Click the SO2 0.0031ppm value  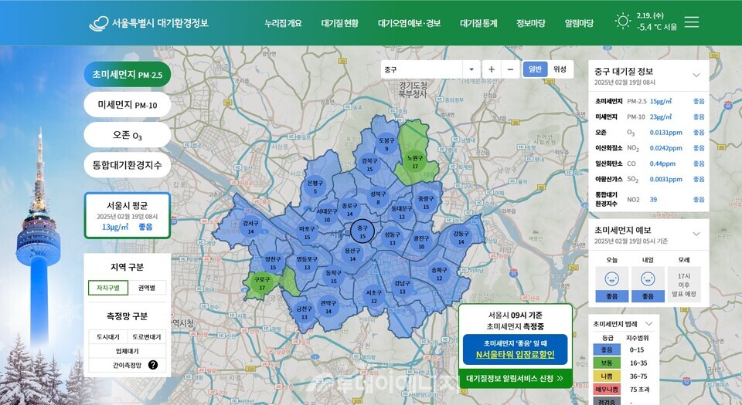[665, 180]
